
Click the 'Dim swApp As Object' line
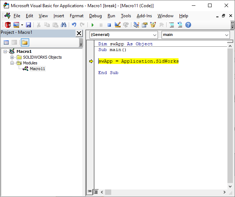click(x=126, y=44)
